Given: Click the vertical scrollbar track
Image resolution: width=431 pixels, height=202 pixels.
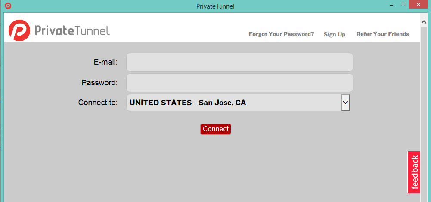Looking at the screenshot, I should coord(424,107).
